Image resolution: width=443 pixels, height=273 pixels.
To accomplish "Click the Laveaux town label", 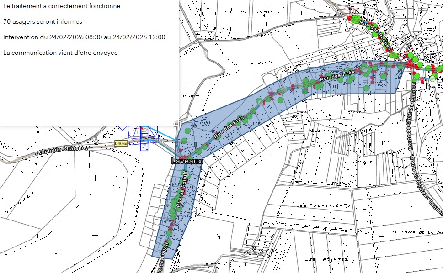I will point(187,161).
